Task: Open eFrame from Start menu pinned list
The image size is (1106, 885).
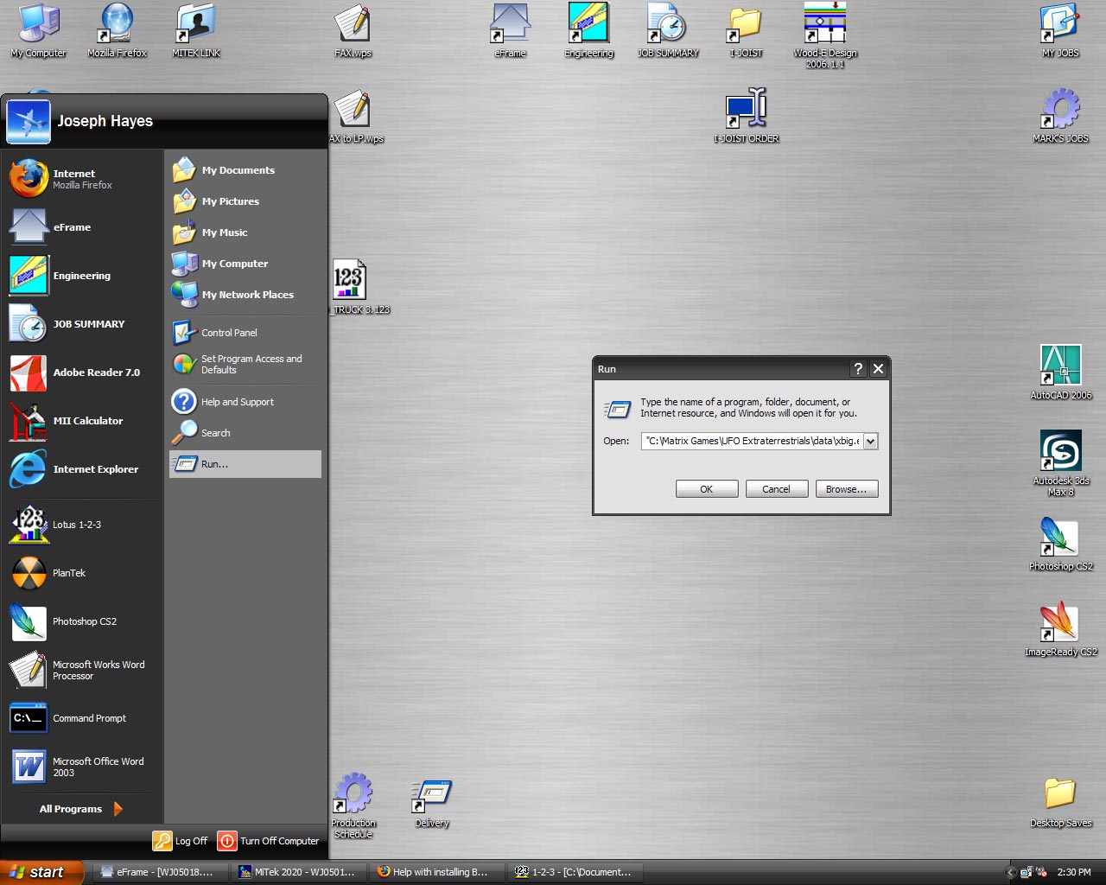Action: coord(82,227)
